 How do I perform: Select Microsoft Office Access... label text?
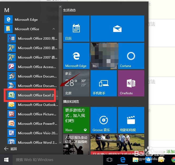coord(37,67)
